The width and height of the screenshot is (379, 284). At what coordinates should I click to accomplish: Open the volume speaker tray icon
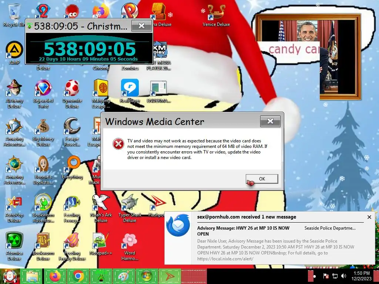[x=343, y=276]
